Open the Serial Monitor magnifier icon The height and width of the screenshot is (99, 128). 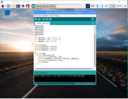[92, 19]
